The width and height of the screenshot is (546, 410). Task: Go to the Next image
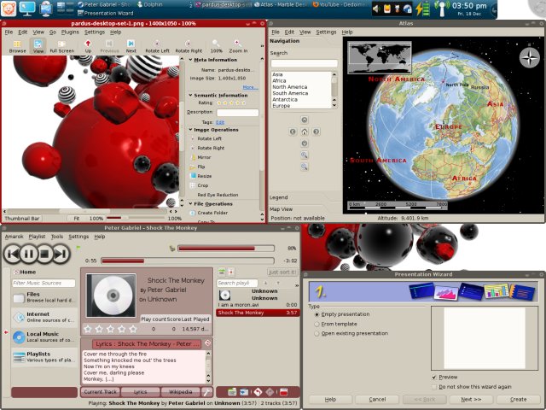click(131, 44)
